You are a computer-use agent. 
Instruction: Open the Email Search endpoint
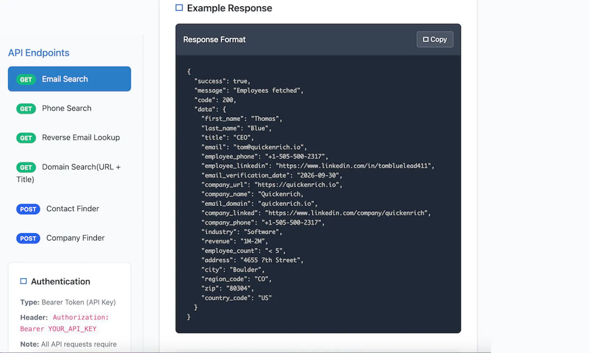[70, 79]
